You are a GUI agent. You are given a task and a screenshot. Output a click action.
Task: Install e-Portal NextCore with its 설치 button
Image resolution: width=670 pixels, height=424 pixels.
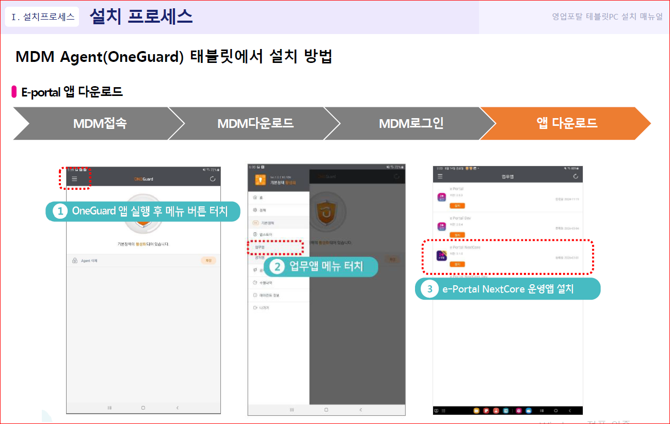click(x=457, y=264)
